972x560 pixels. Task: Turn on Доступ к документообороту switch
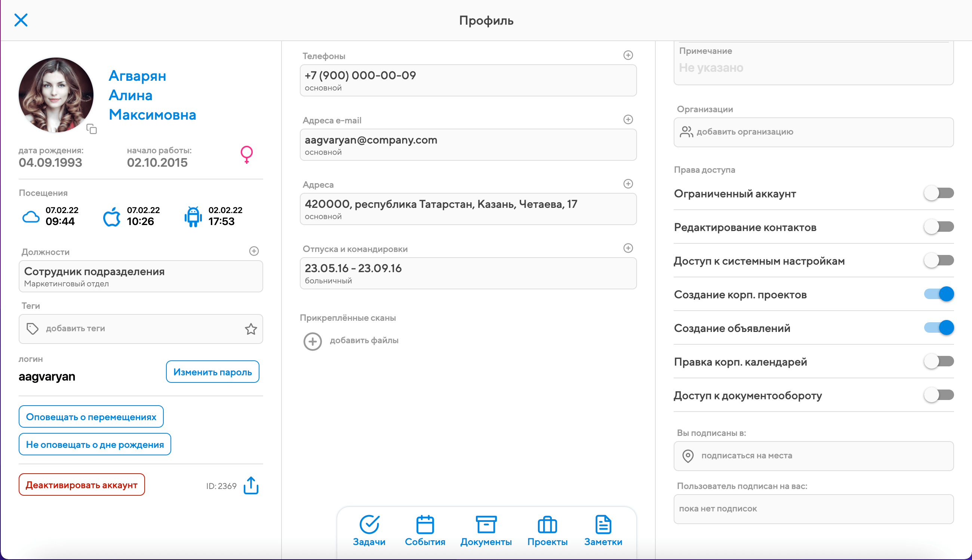coord(938,395)
